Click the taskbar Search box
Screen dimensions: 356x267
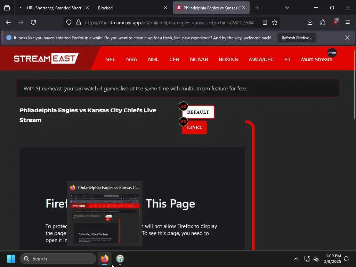58,259
